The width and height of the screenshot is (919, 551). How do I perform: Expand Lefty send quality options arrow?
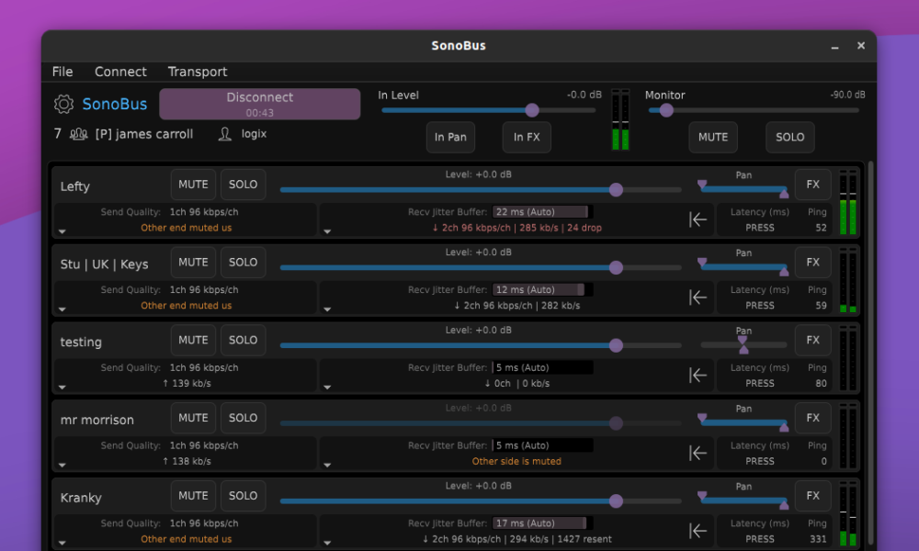point(62,231)
